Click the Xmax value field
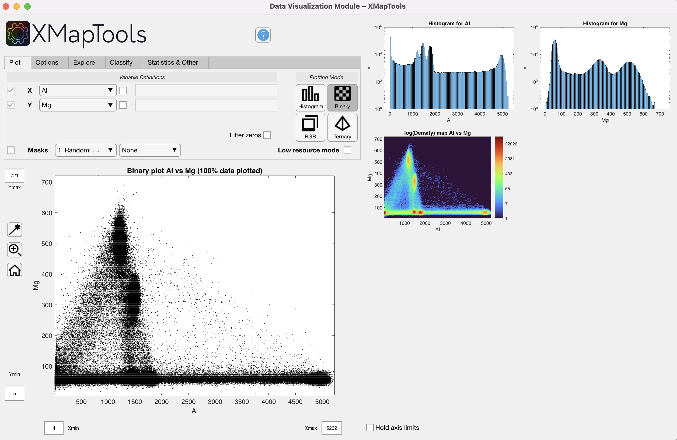The height and width of the screenshot is (440, 677). pos(331,428)
